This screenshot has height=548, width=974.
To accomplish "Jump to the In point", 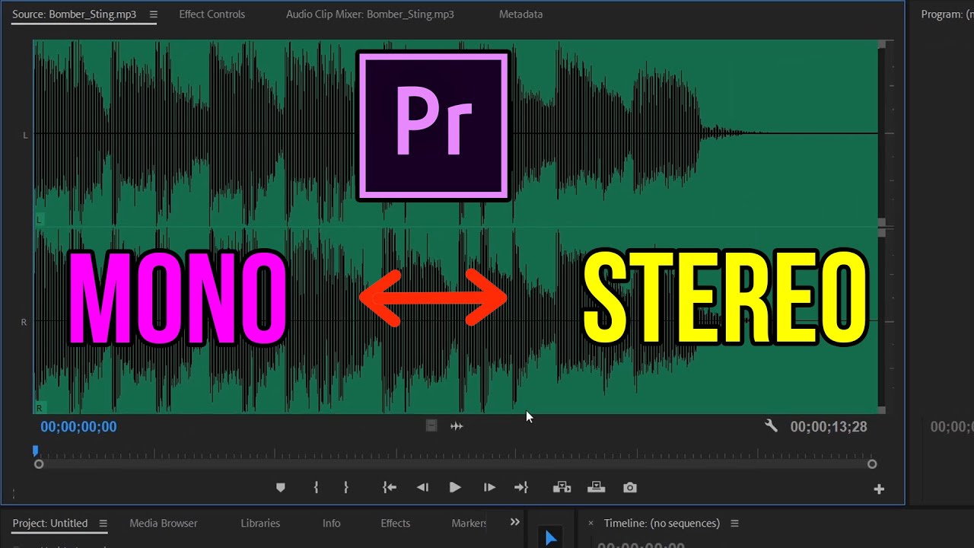I will (x=390, y=488).
